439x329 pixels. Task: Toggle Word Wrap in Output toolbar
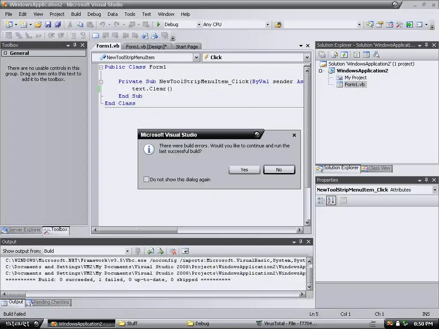[x=185, y=251]
